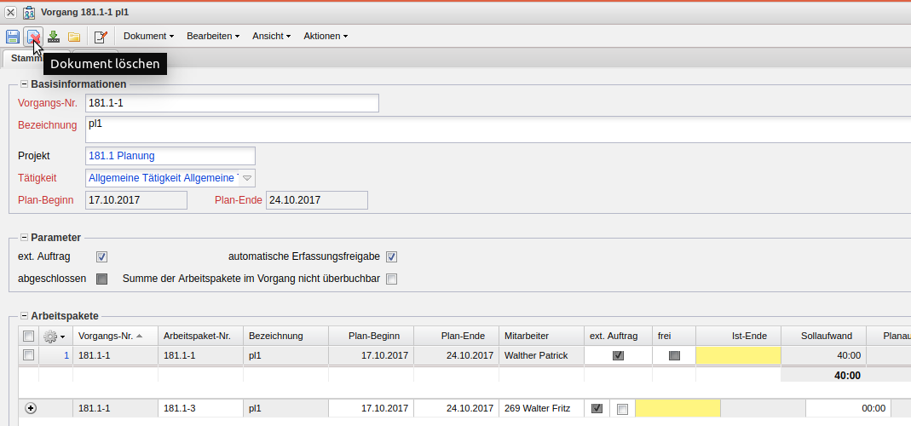Screen dimensions: 911x426
Task: Click the save document icon
Action: (13, 37)
